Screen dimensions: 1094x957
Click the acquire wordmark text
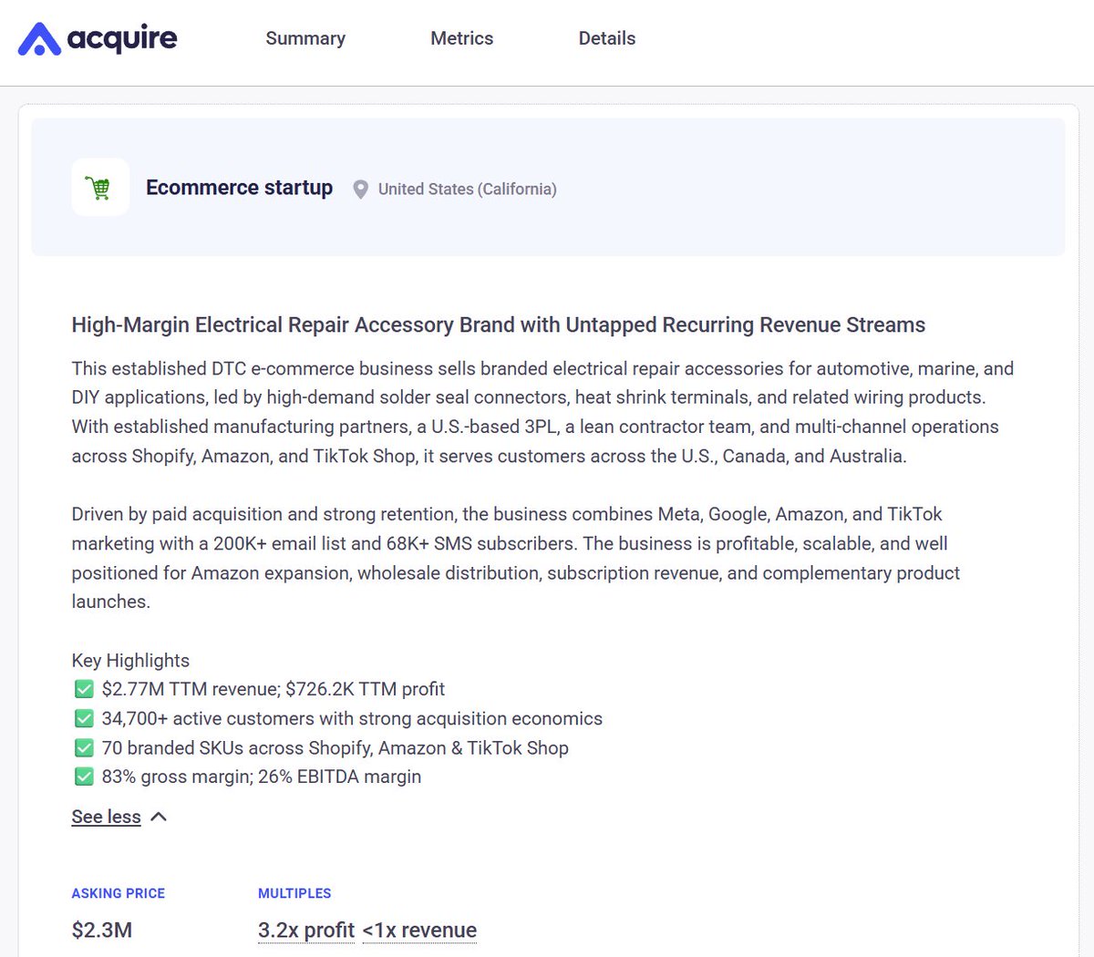[122, 39]
